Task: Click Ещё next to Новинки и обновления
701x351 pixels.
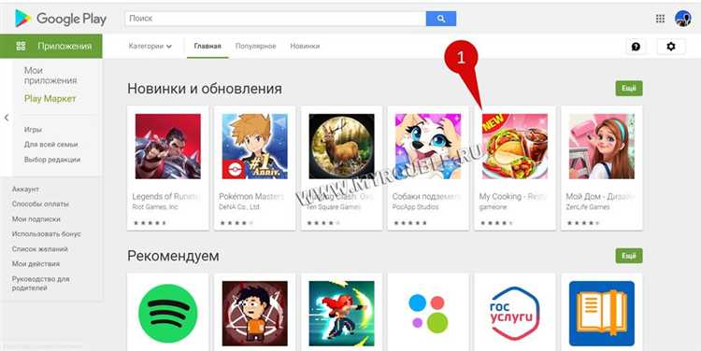Action: (629, 89)
